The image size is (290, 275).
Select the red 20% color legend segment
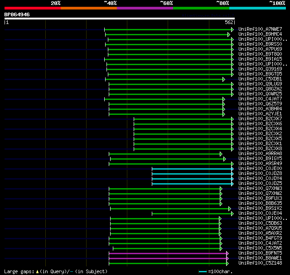click(x=33, y=8)
